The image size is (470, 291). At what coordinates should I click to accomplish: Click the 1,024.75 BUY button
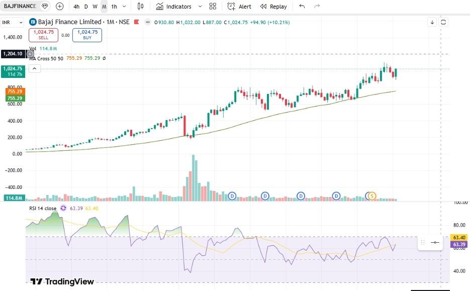87,35
